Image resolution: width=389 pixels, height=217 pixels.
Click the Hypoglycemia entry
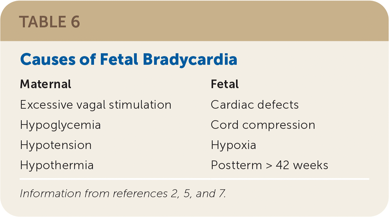click(60, 125)
